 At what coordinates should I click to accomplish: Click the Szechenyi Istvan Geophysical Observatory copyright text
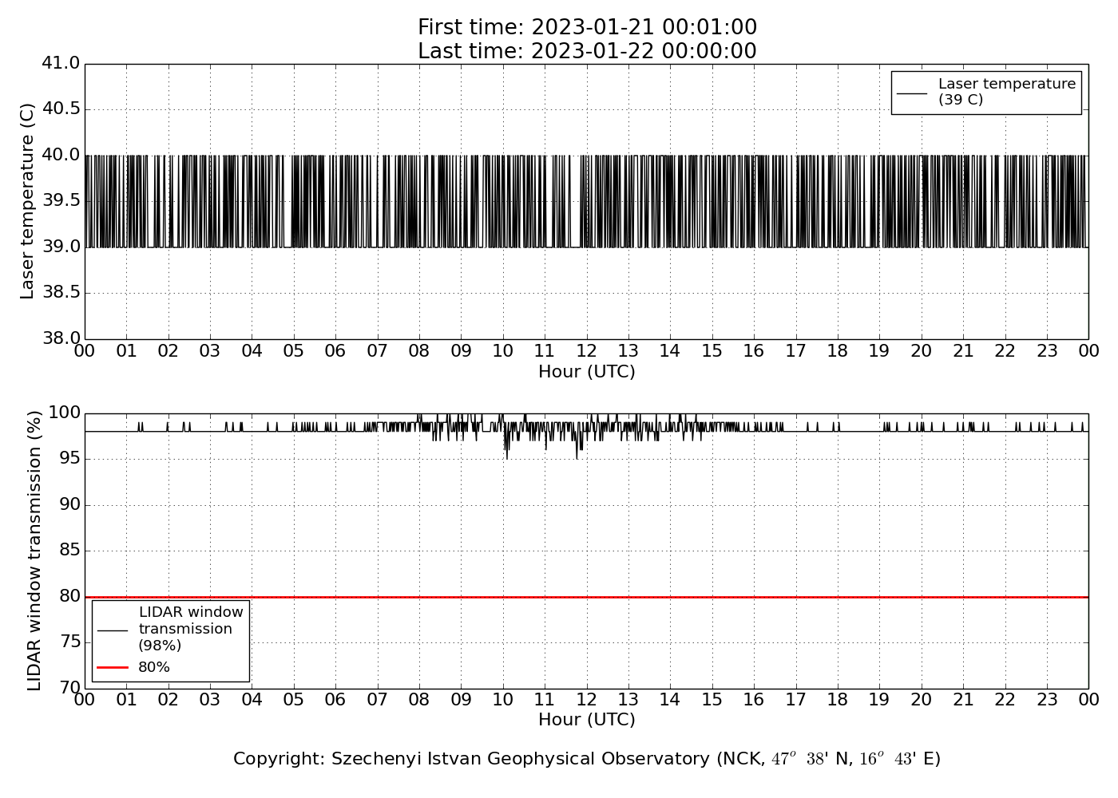pos(587,759)
